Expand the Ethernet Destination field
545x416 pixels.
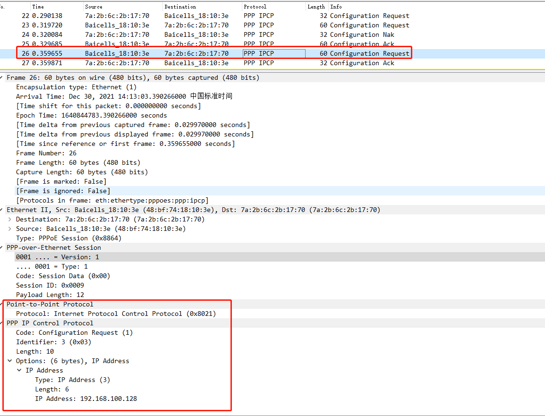[10, 219]
